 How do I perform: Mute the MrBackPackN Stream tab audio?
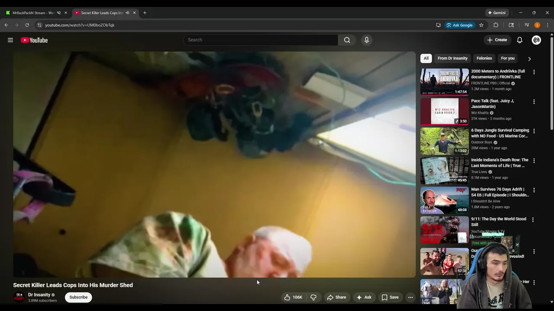coord(59,13)
